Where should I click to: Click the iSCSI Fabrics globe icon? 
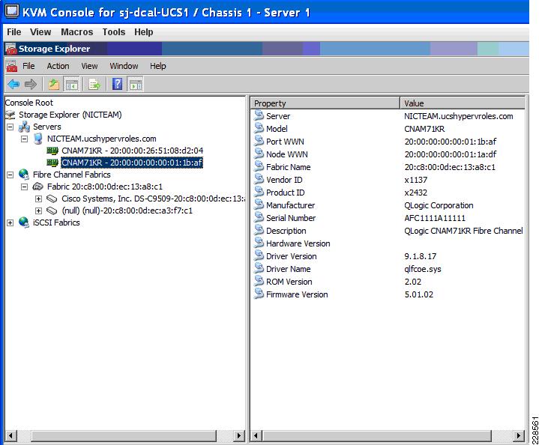click(24, 222)
